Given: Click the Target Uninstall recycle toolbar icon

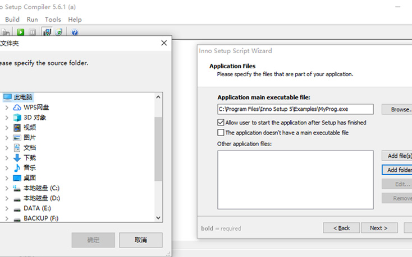Looking at the screenshot, I should coord(59,32).
